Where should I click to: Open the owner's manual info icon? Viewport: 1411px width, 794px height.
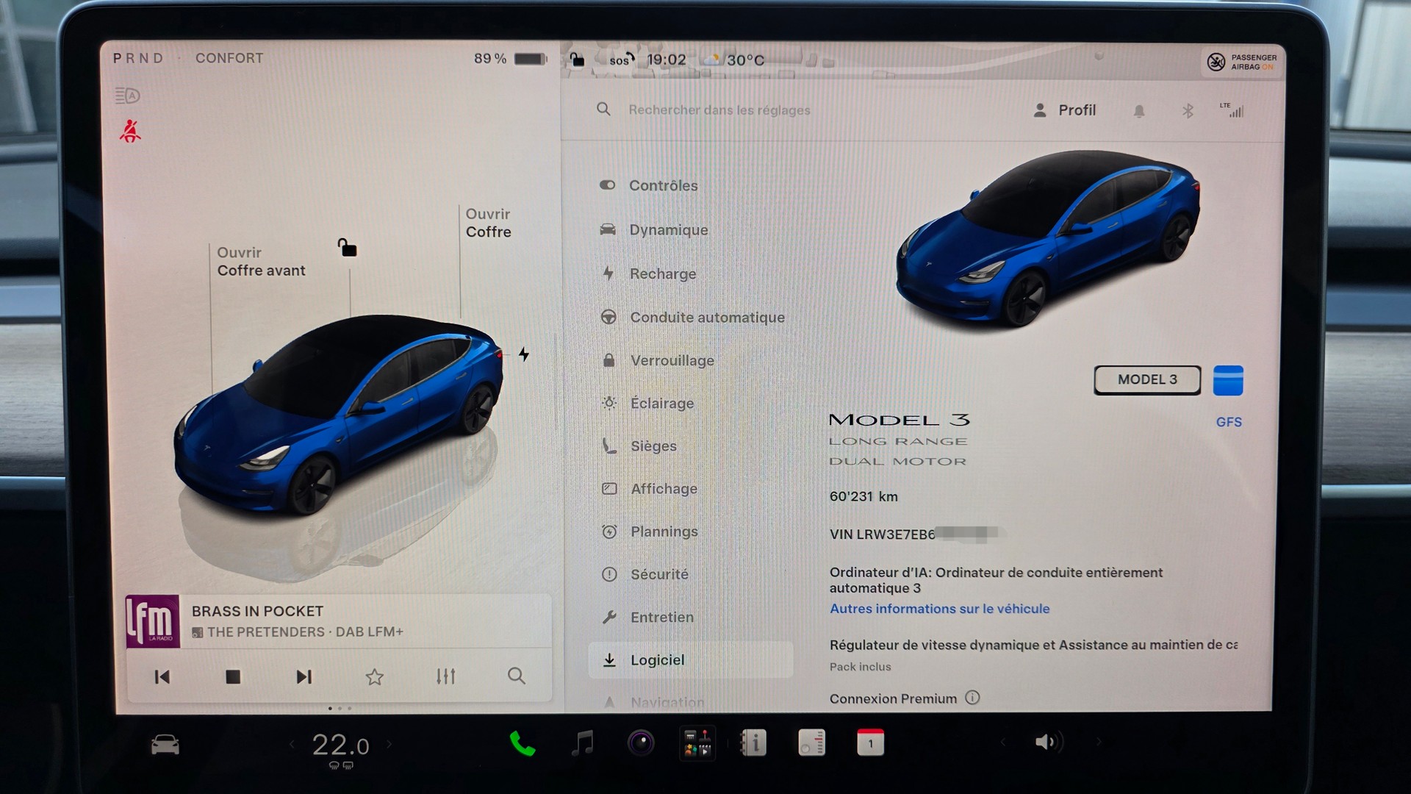click(753, 743)
